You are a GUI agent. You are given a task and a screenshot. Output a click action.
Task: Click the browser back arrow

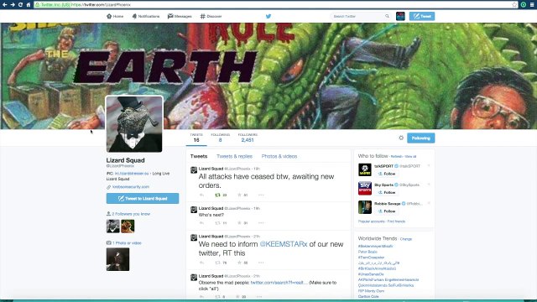pyautogui.click(x=5, y=4)
